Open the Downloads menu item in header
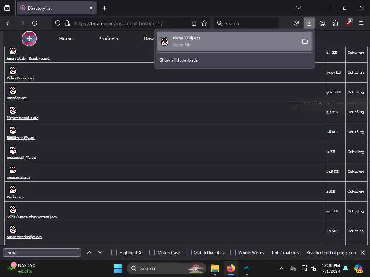Screen dimensions: 370x277 (149, 39)
